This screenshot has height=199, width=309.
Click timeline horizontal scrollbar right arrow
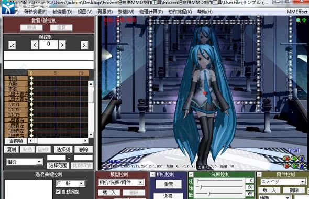tap(85, 141)
